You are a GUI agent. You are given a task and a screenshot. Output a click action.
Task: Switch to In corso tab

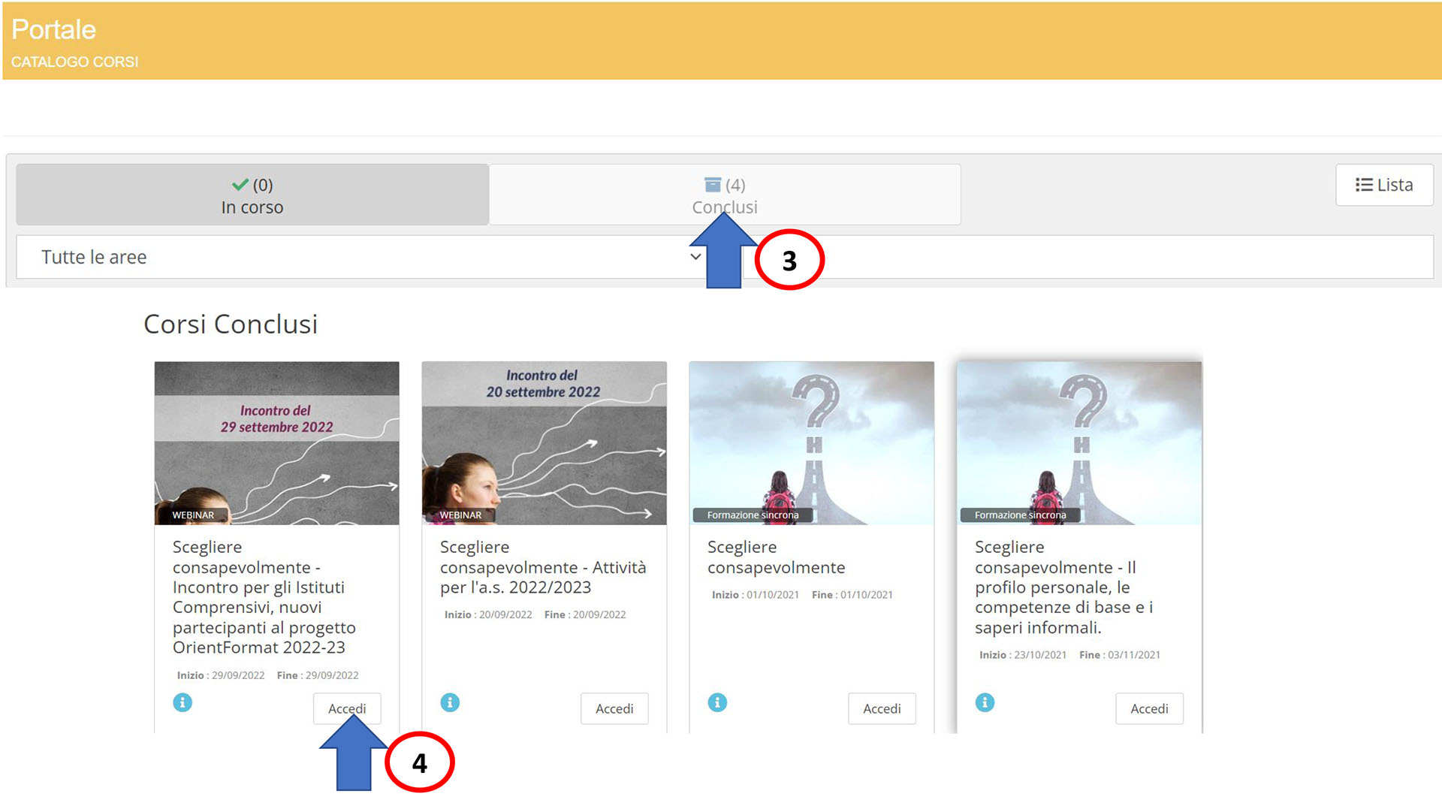tap(252, 195)
